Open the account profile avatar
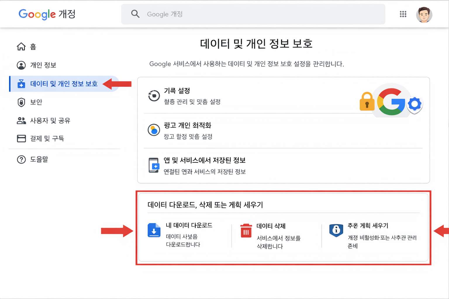This screenshot has height=299, width=449. tap(424, 15)
